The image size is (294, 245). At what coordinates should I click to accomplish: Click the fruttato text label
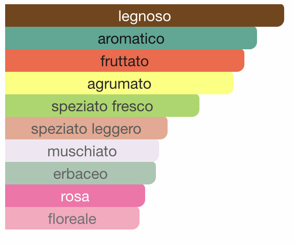(125, 61)
